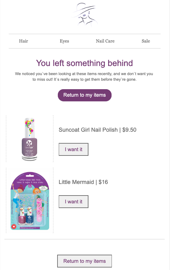Click the You left something behind heading
Image resolution: width=170 pixels, height=270 pixels.
[84, 63]
